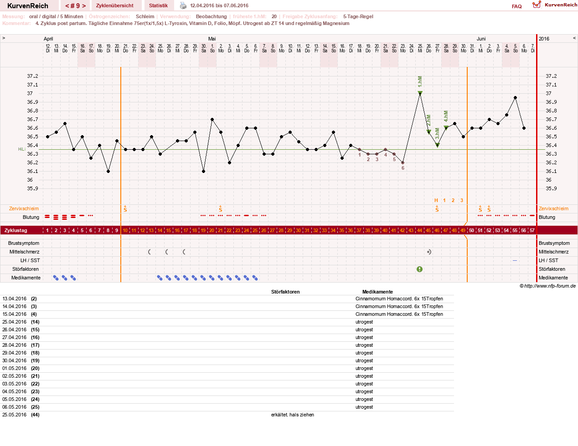
Task: Click the green Störfaktoren exclamation icon on day 44
Action: [420, 269]
